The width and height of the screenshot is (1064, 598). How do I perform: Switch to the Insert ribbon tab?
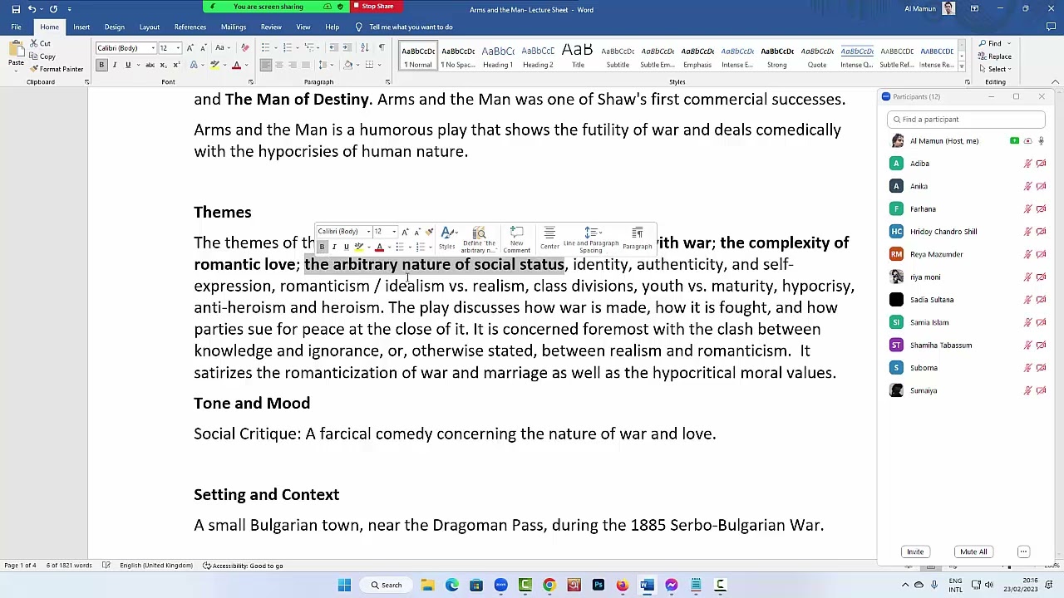[x=81, y=27]
